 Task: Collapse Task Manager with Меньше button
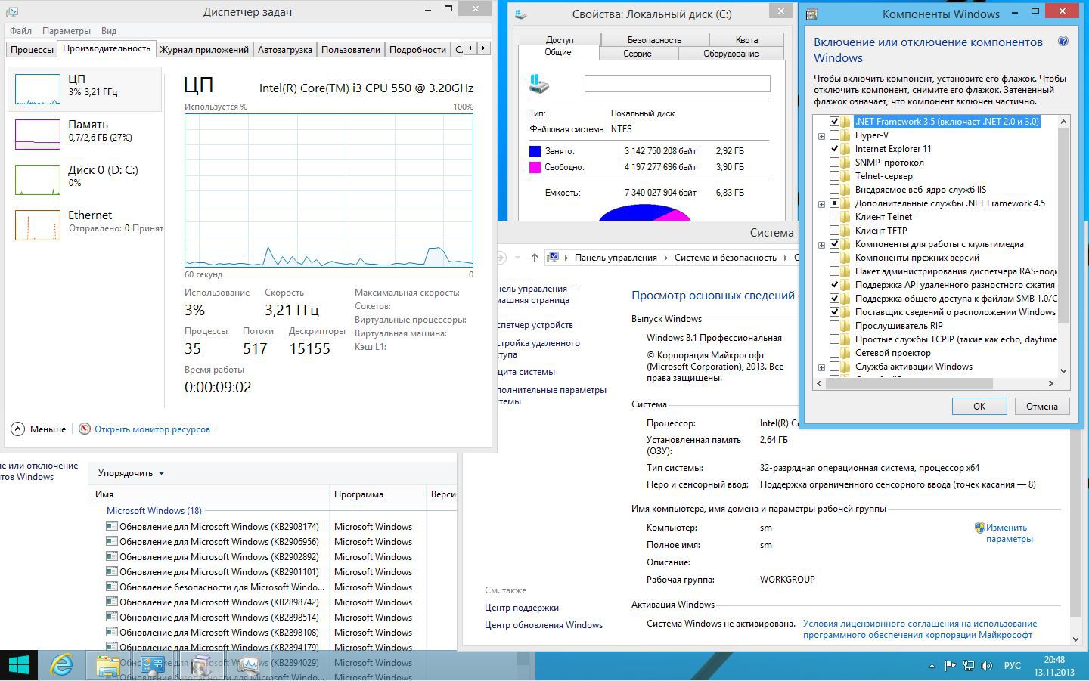39,429
